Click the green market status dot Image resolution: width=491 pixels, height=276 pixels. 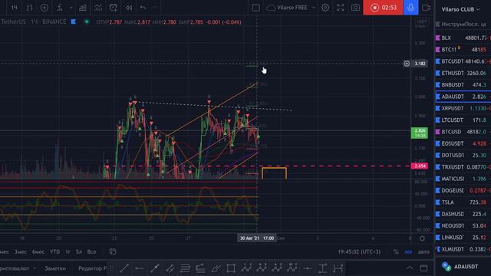tap(87, 21)
